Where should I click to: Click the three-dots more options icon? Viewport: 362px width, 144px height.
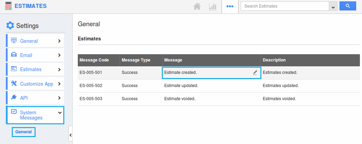[x=230, y=6]
